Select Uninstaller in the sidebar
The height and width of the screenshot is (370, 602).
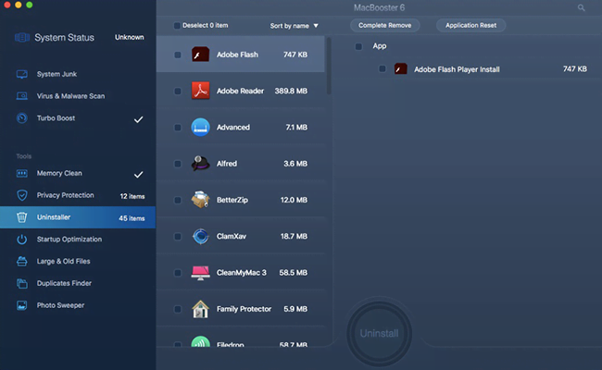[x=78, y=217]
